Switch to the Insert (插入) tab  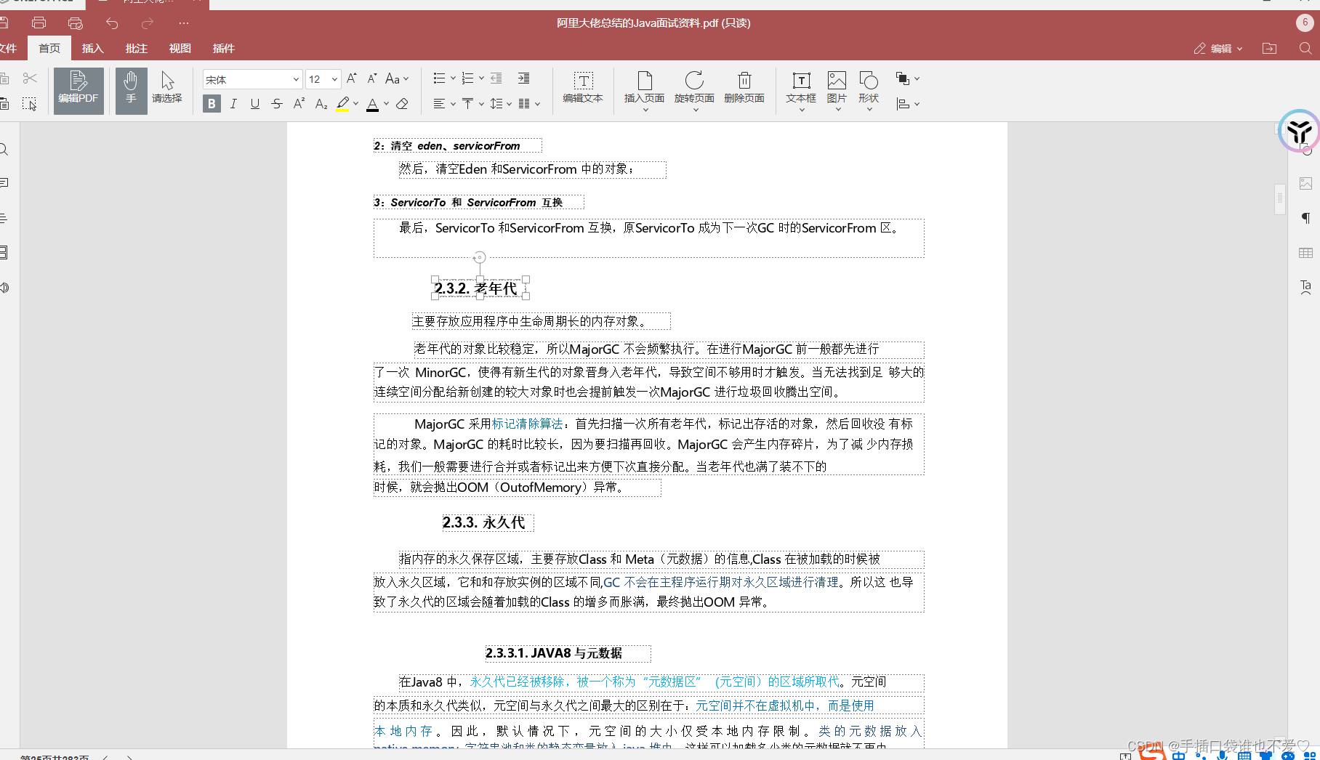(93, 49)
